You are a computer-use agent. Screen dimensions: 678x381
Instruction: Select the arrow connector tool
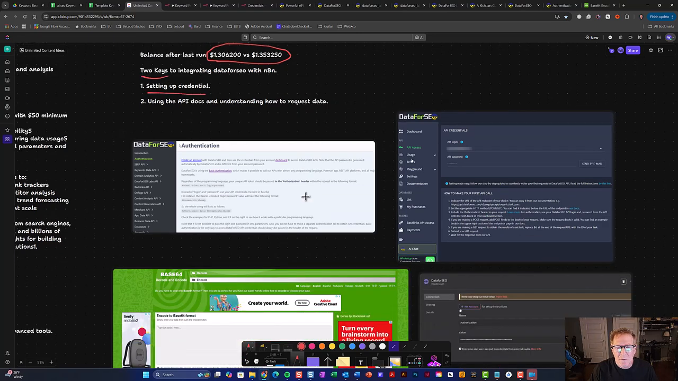click(328, 362)
